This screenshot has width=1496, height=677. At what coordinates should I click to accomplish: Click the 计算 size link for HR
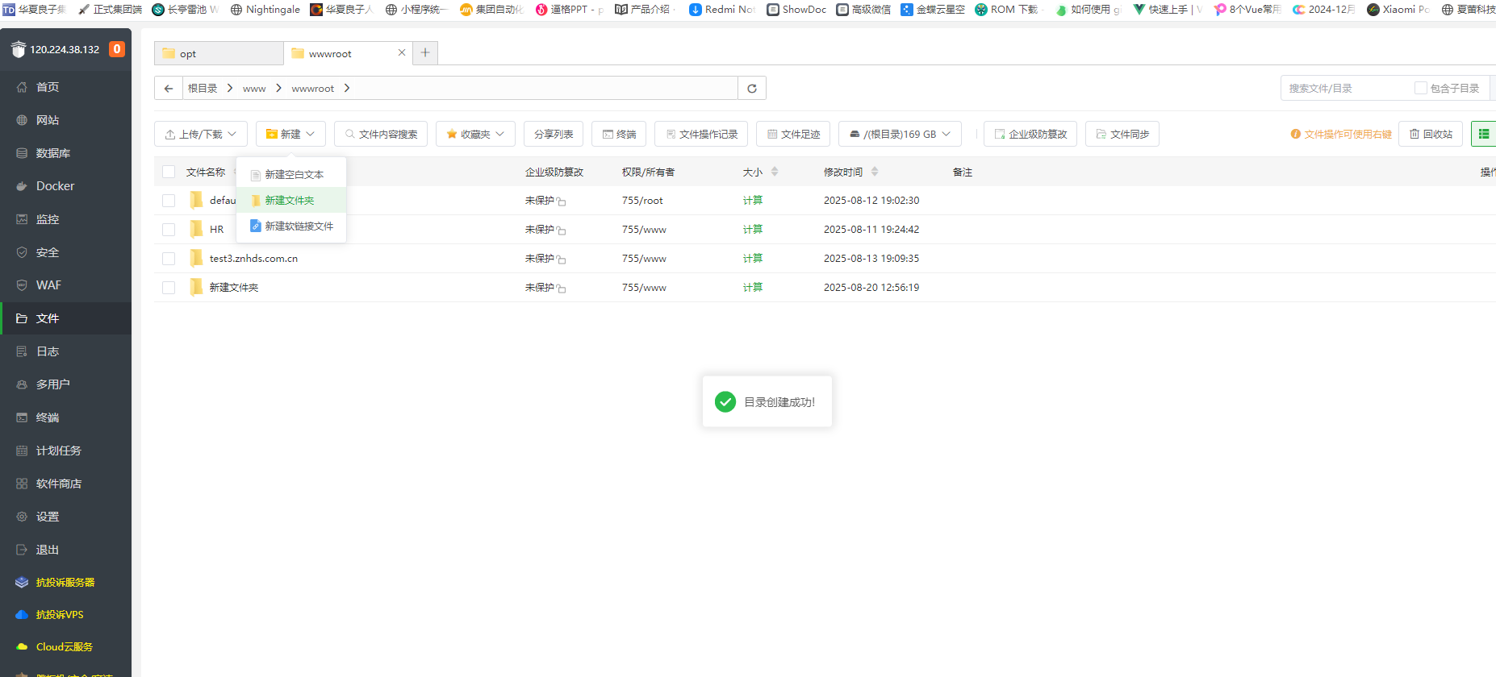tap(752, 230)
